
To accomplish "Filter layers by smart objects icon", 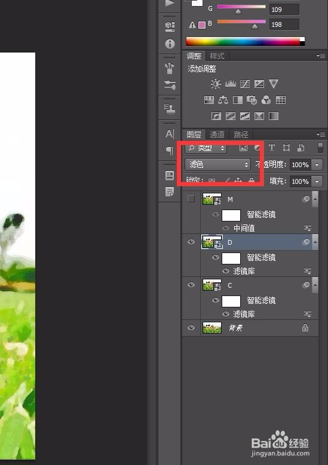I will click(301, 147).
